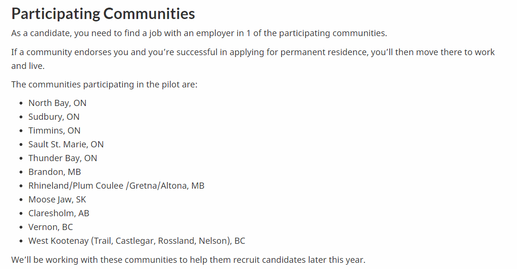This screenshot has width=517, height=269.
Task: Select the Thunder Bay, ON entry
Action: point(62,158)
